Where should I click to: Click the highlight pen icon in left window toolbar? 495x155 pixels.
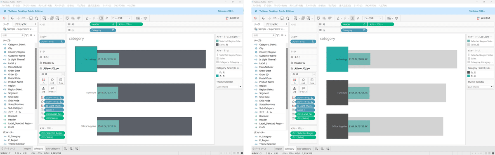87,18
